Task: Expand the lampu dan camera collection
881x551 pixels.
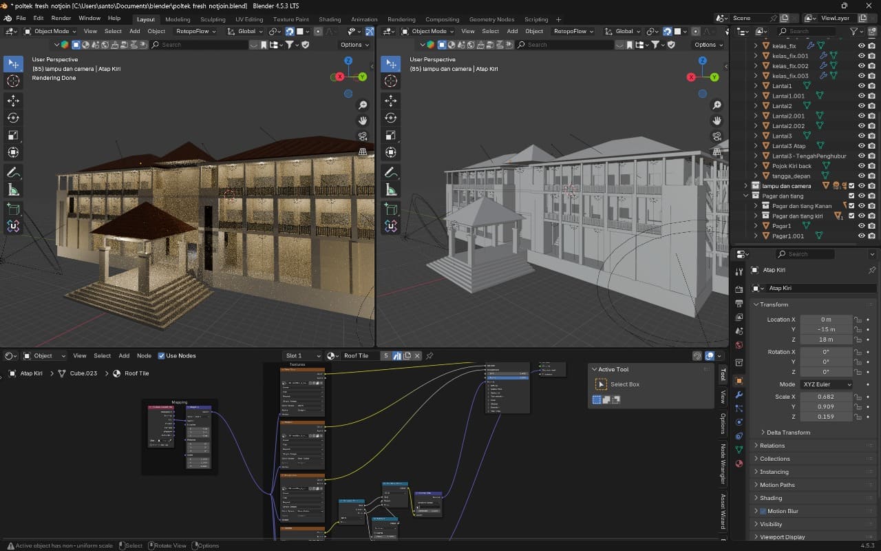Action: coord(746,186)
